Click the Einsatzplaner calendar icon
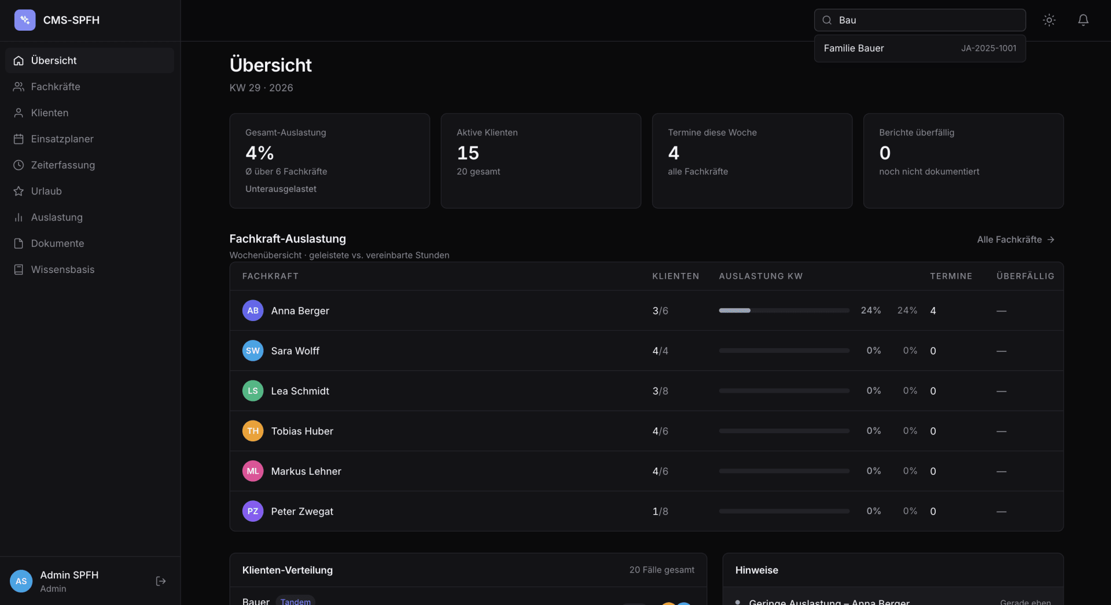The height and width of the screenshot is (605, 1111). pos(19,139)
